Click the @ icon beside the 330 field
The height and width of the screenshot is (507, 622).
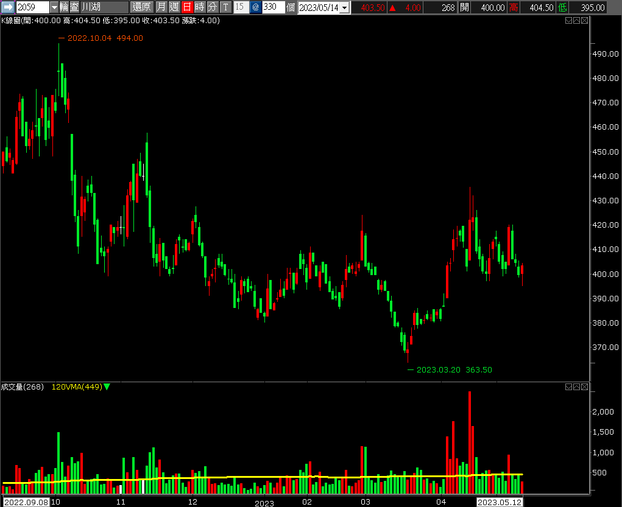(x=255, y=7)
